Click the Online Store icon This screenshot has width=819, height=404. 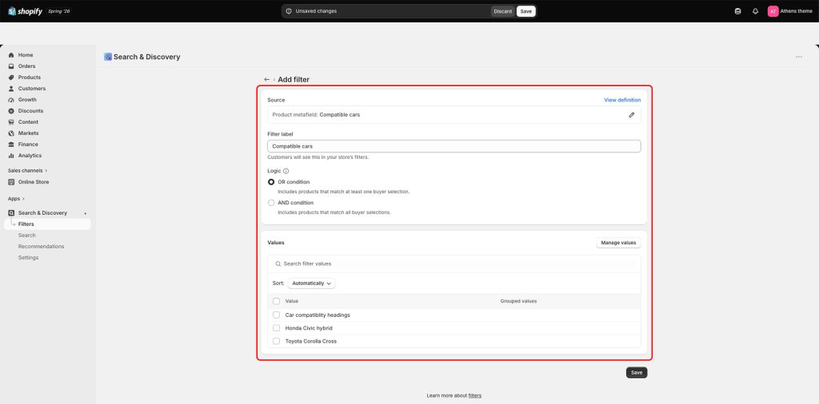pyautogui.click(x=11, y=182)
